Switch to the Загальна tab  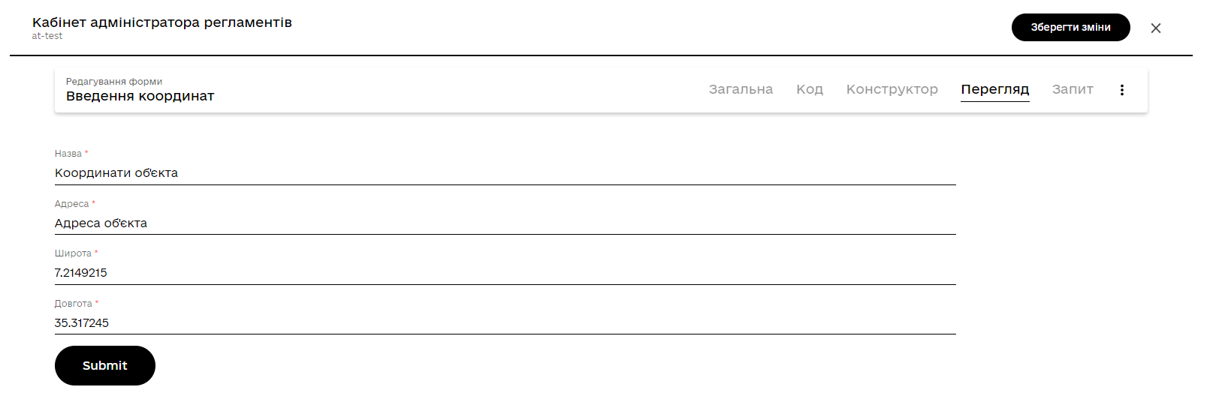click(741, 89)
